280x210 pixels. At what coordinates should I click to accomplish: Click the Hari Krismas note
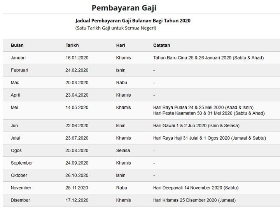(x=194, y=200)
